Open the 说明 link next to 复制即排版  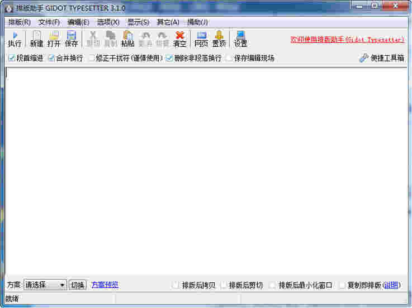[391, 285]
